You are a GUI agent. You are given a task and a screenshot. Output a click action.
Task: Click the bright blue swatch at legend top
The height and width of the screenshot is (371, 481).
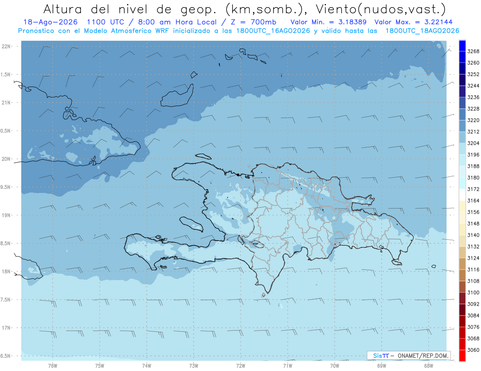tap(462, 46)
